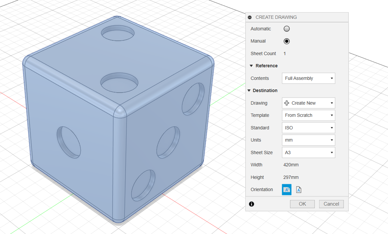Click the Sheet Count value
Image resolution: width=388 pixels, height=234 pixels.
285,53
